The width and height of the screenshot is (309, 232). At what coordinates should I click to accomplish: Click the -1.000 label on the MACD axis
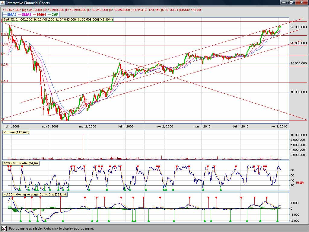pos(295,215)
